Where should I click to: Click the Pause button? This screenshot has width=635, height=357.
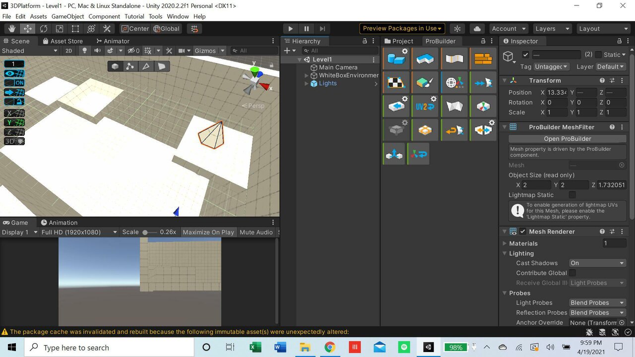[x=307, y=29]
